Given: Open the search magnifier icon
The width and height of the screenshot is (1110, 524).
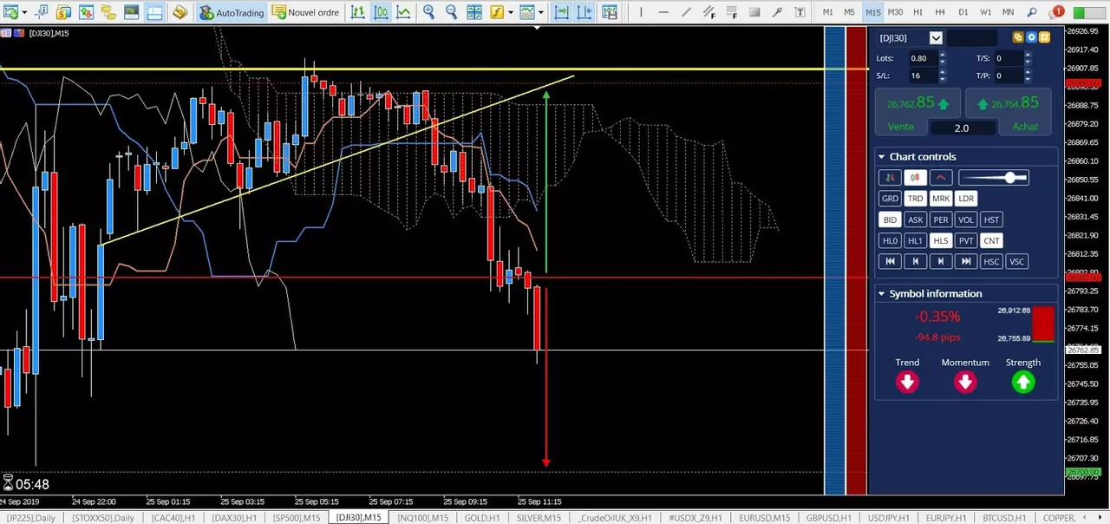Looking at the screenshot, I should click(x=1031, y=12).
